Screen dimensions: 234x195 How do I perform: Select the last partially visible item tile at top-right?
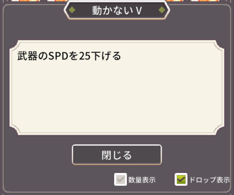click(205, 0)
